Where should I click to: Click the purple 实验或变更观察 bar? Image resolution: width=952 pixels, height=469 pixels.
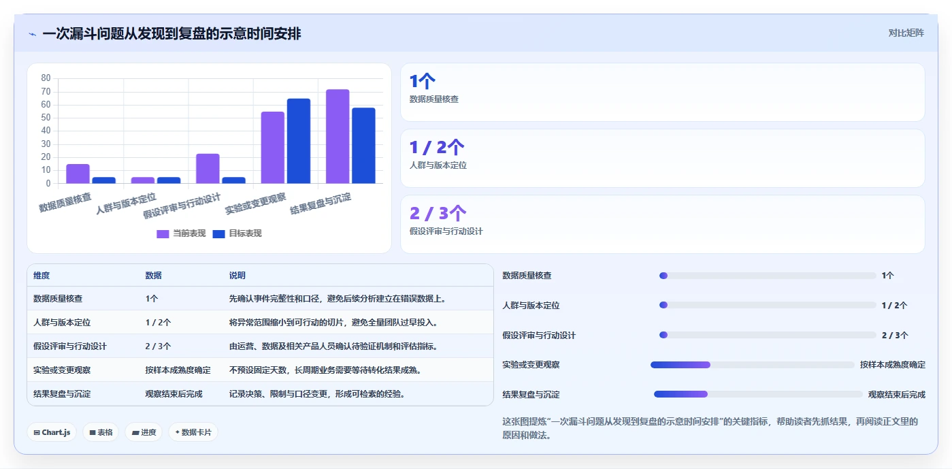(x=272, y=147)
